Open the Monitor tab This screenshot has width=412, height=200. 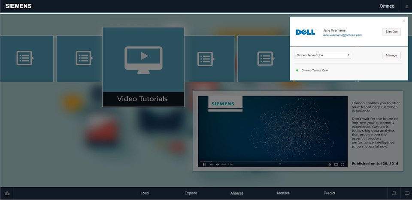[x=283, y=193]
